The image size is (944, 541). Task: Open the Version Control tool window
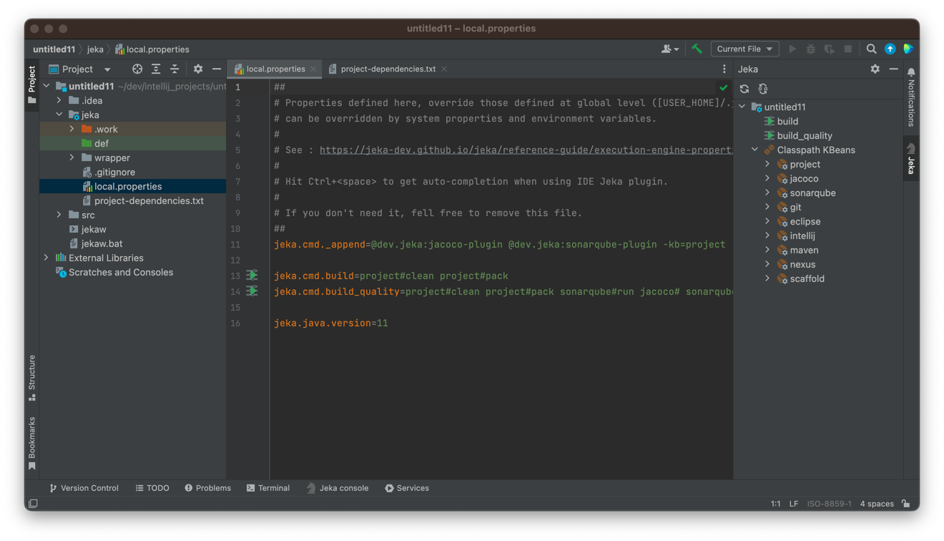(84, 488)
